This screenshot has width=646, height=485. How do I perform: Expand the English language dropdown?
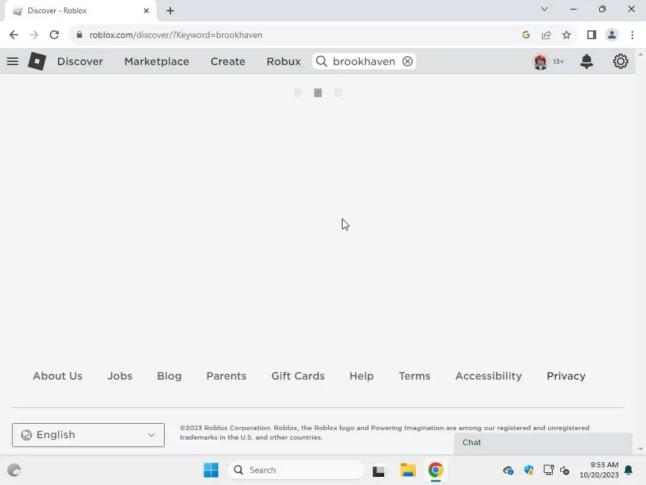[88, 434]
